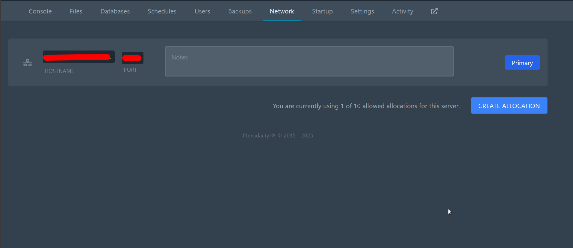View the Activity tab

tap(402, 11)
